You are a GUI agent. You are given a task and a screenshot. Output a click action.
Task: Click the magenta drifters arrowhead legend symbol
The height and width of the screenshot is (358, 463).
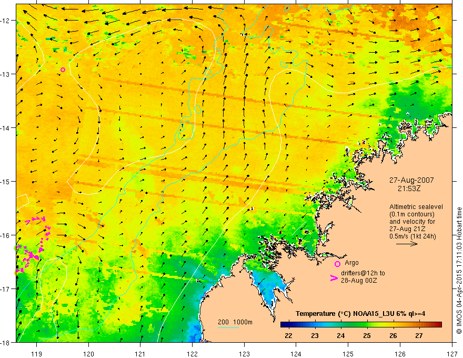click(x=334, y=278)
